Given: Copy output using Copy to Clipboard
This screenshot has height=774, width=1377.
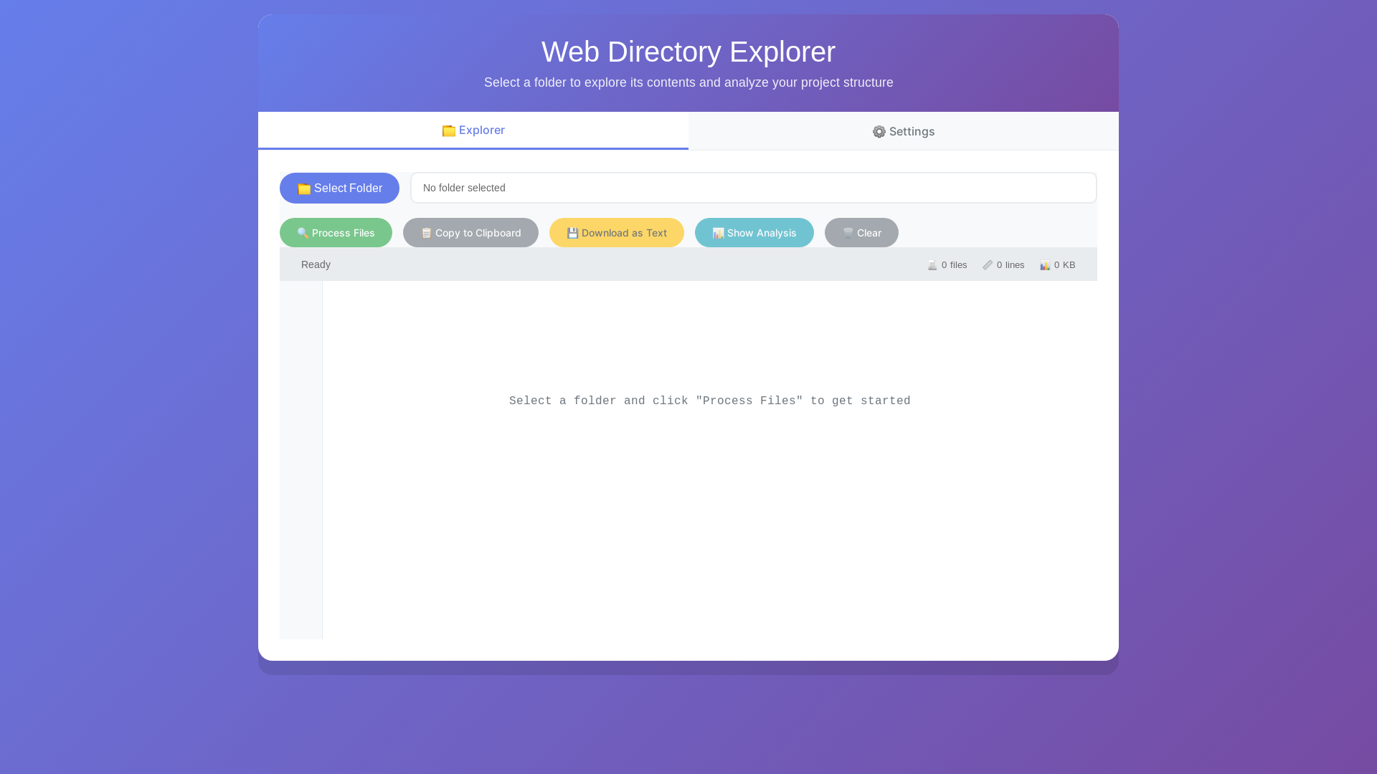Looking at the screenshot, I should click(x=470, y=233).
